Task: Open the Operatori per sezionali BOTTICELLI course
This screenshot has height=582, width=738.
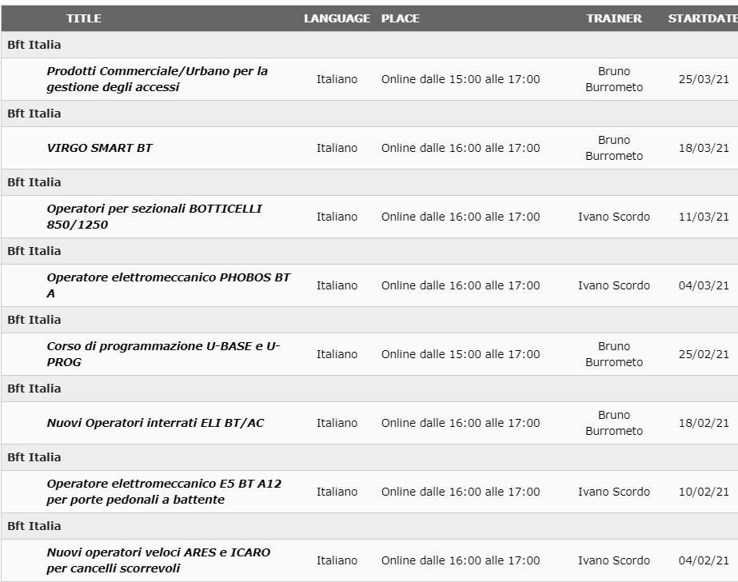Action: click(154, 217)
